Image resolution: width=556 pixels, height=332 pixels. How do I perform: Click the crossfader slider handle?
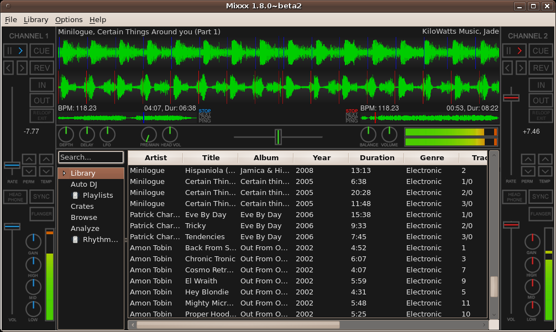(x=279, y=137)
